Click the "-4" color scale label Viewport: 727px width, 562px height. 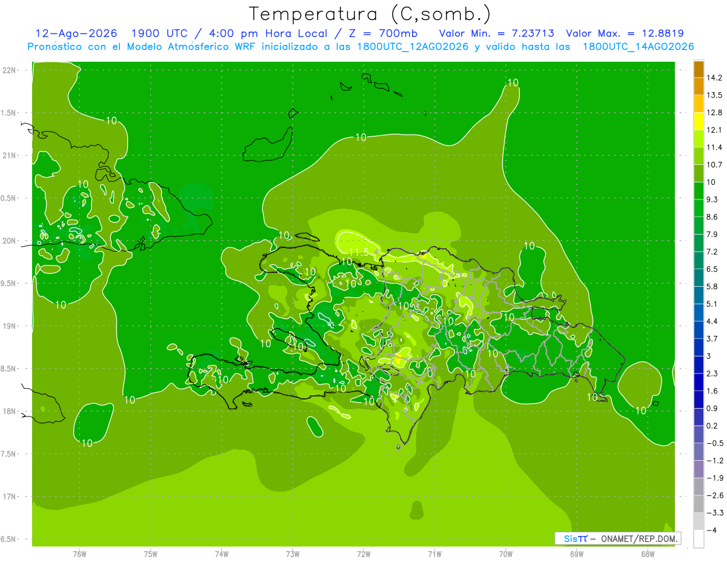[712, 530]
